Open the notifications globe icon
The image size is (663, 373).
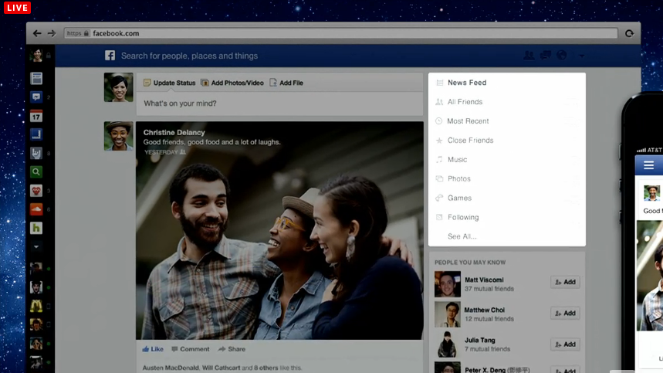562,56
